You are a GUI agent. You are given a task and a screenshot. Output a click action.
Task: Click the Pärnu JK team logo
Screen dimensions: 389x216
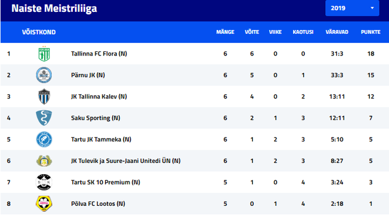point(44,75)
